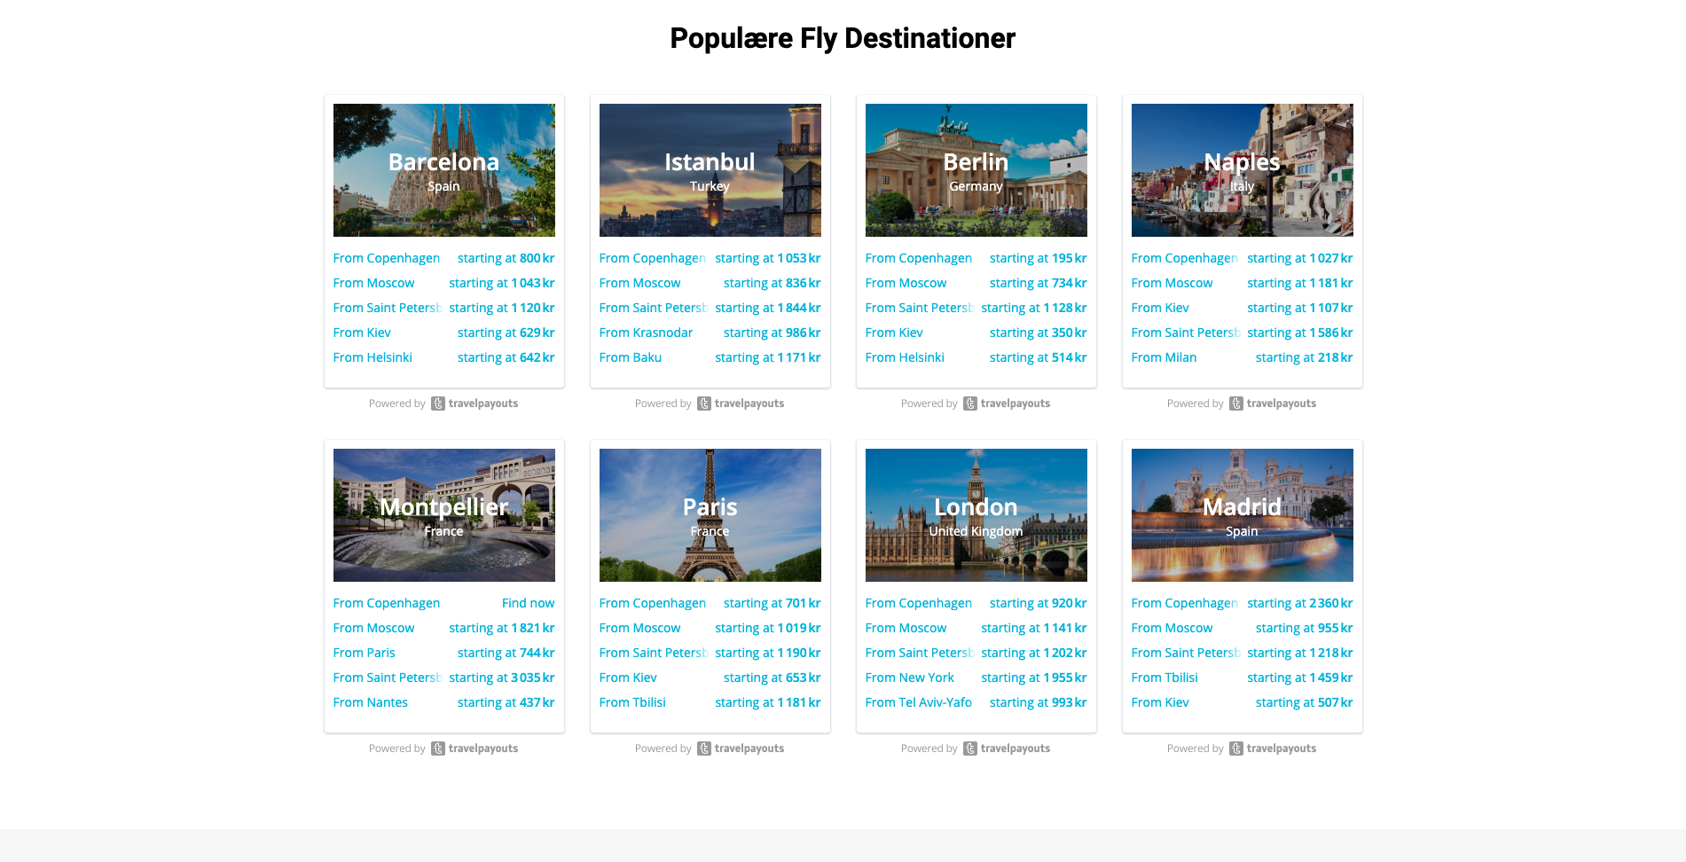Select From Copenhagen flight to Berlin
This screenshot has height=862, width=1686.
[x=919, y=258]
